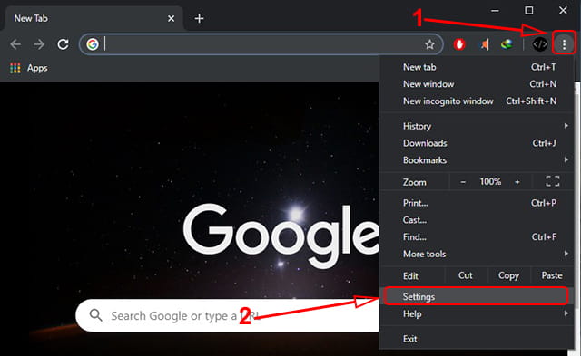The height and width of the screenshot is (356, 581).
Task: Click the Apps label in bookmarks bar
Action: point(37,68)
